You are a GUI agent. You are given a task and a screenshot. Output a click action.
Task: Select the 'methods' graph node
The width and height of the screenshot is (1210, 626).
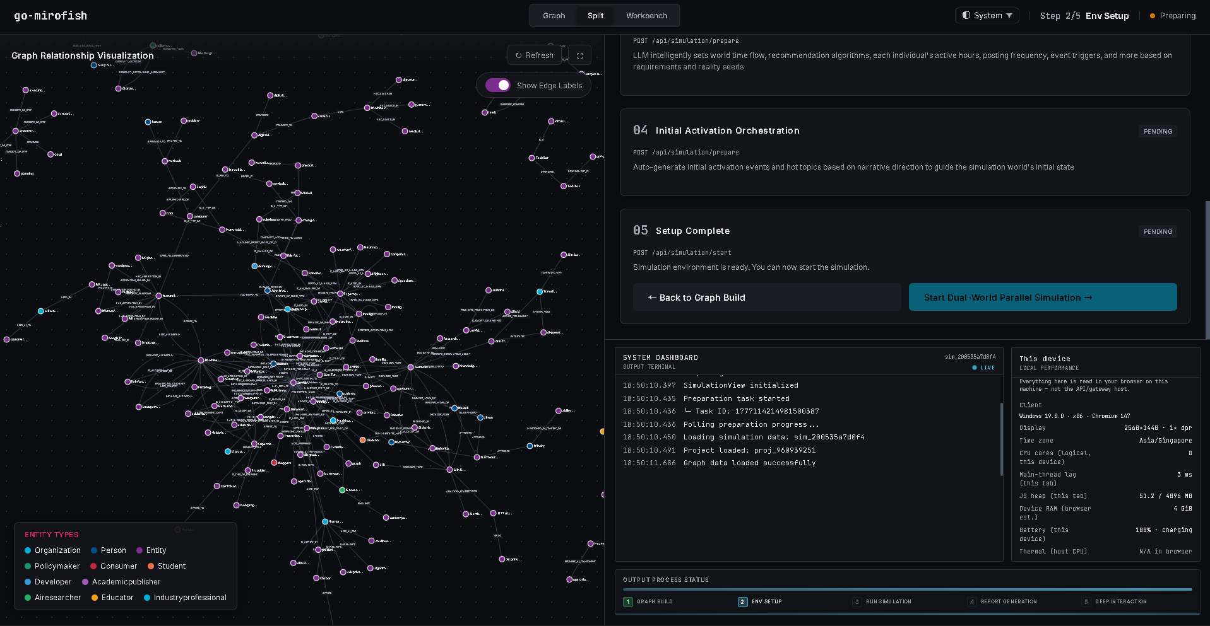[x=165, y=161]
